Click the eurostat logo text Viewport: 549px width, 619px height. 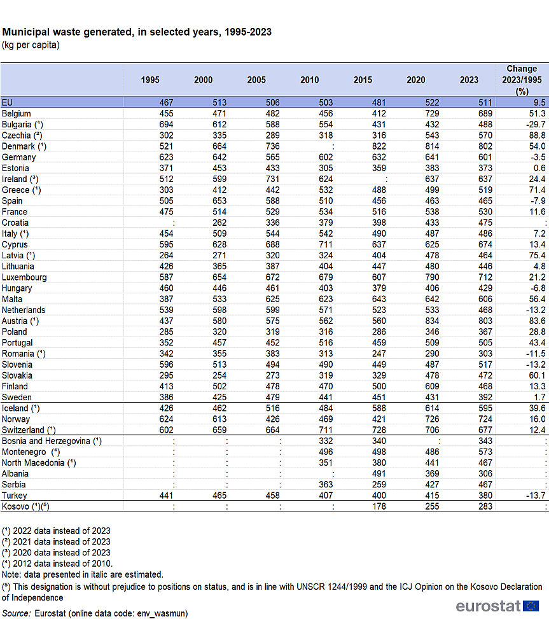pyautogui.click(x=489, y=606)
